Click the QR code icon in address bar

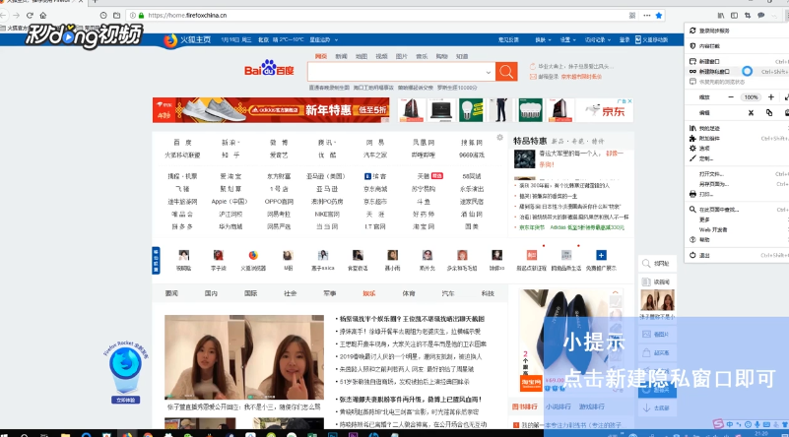pyautogui.click(x=632, y=15)
